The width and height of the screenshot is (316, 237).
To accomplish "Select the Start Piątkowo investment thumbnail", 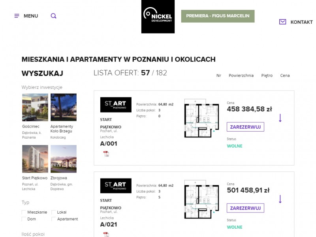I will coord(35,159).
